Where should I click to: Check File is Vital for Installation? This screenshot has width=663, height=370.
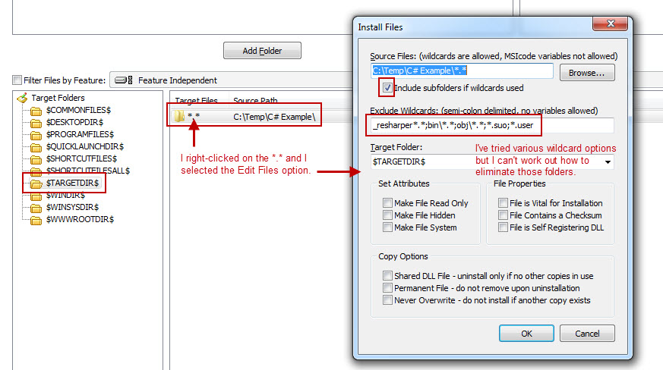pos(503,203)
